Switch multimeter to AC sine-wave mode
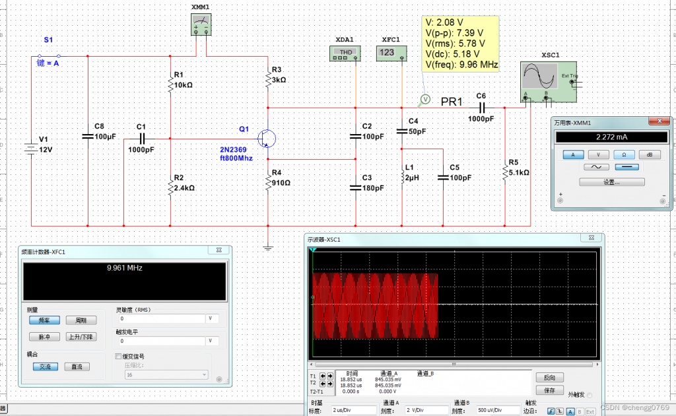The image size is (676, 416). [x=596, y=166]
